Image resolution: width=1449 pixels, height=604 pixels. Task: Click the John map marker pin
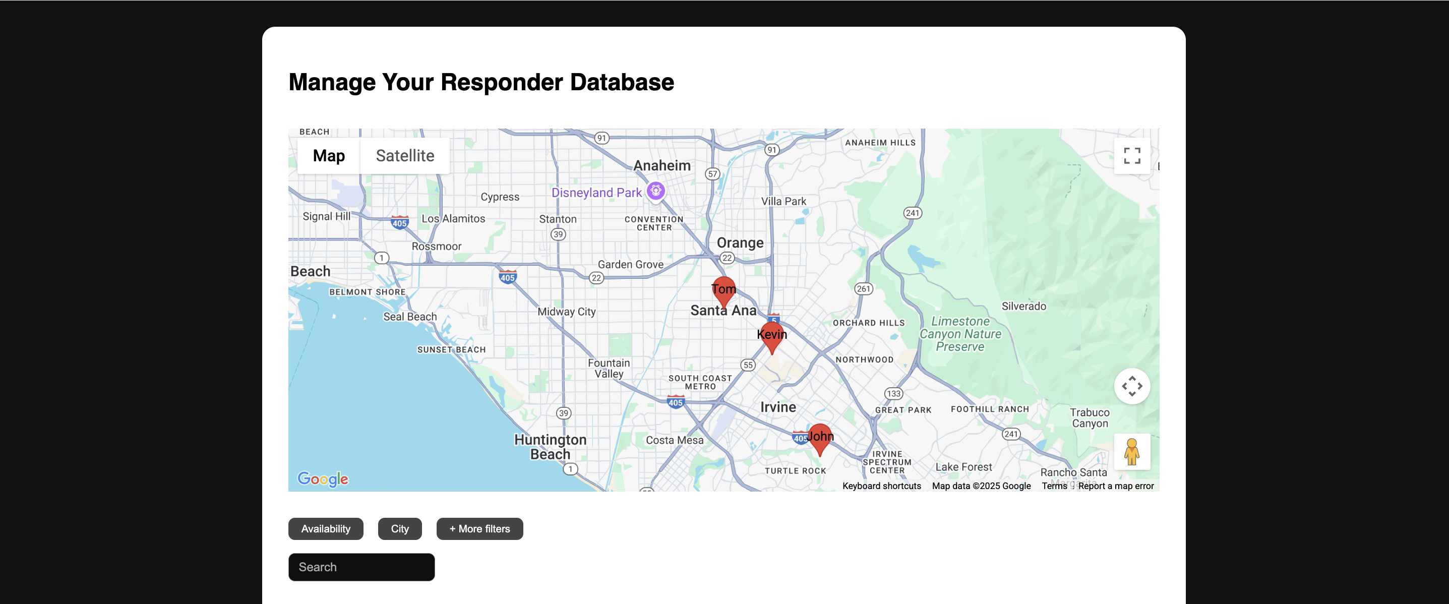(820, 438)
